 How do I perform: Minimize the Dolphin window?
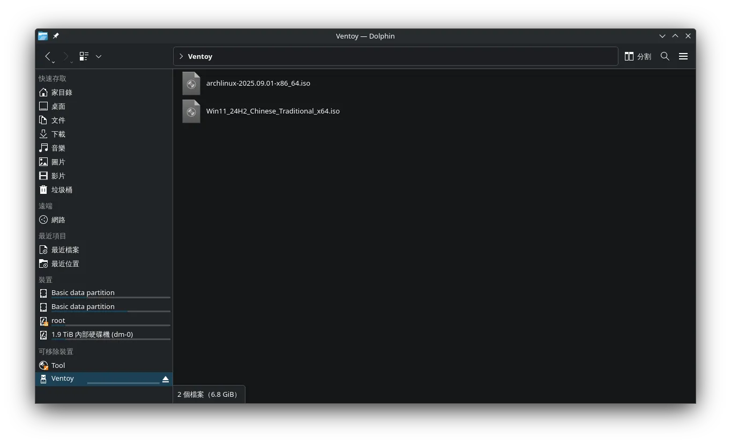click(662, 36)
